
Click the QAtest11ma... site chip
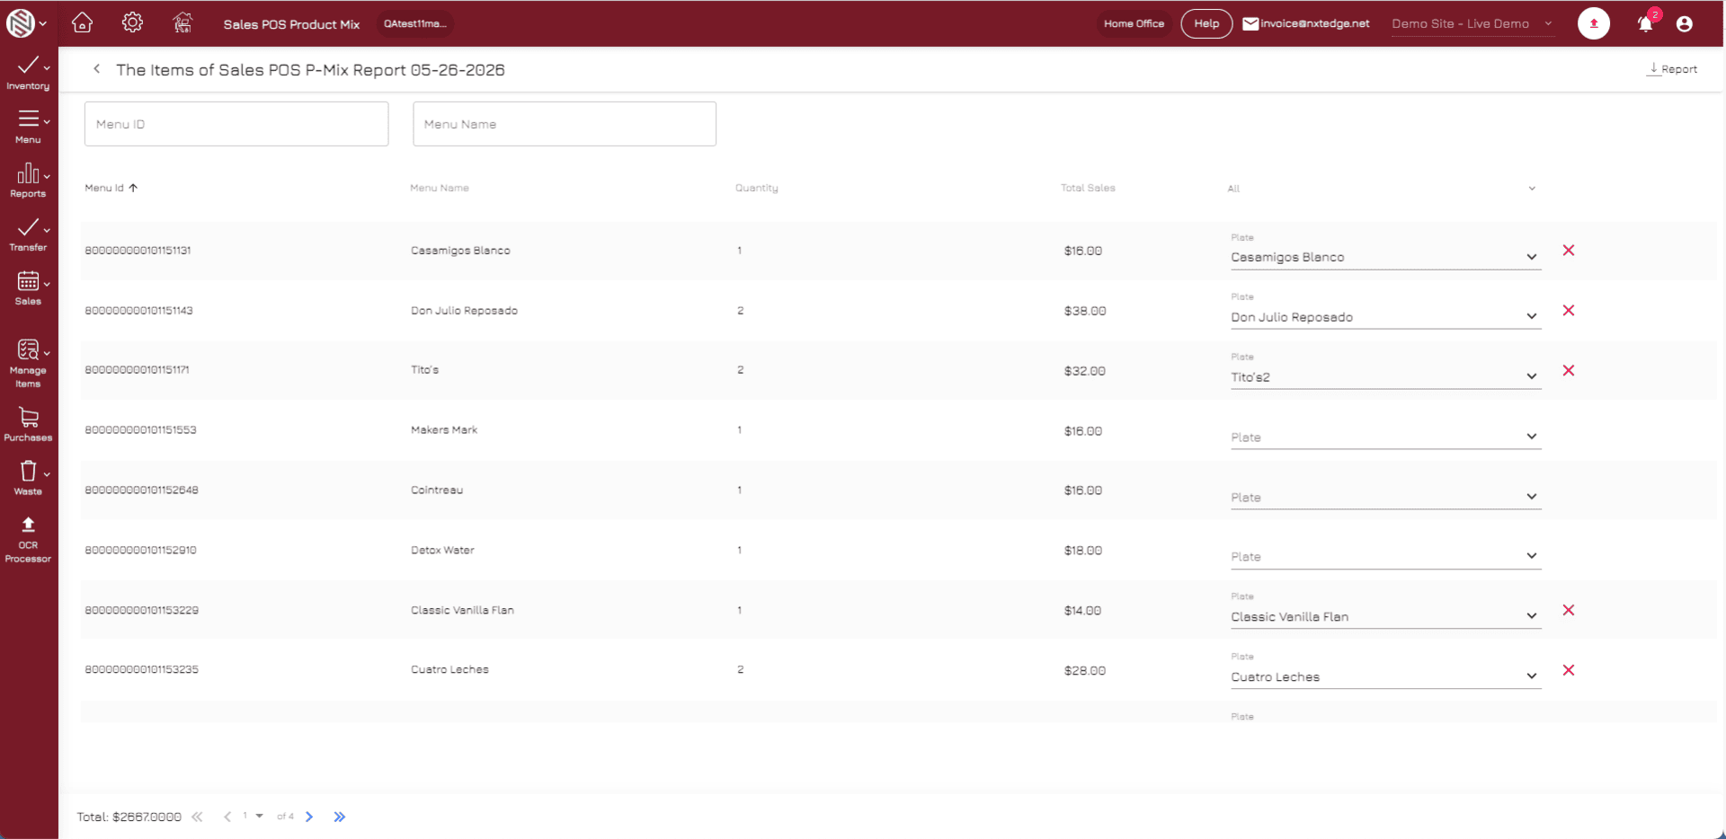click(x=414, y=23)
